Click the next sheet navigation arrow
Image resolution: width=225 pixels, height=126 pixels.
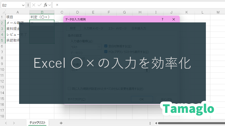pyautogui.click(x=14, y=123)
